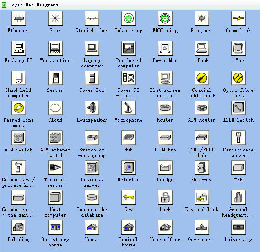
Task: Select the University icon
Action: pos(238,227)
